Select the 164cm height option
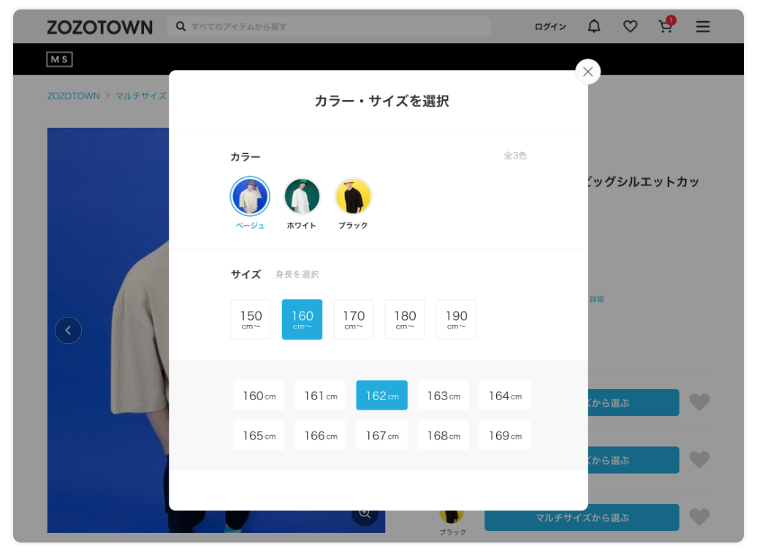 point(505,396)
